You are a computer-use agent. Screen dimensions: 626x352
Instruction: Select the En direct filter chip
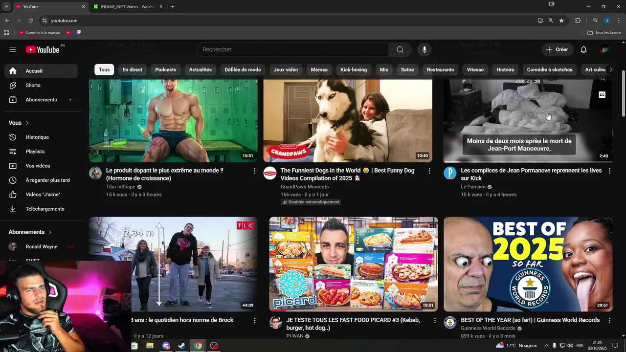pos(133,69)
